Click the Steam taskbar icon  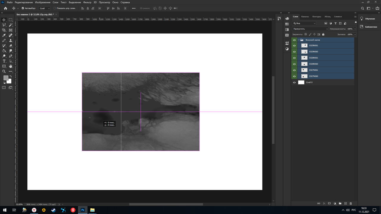click(x=53, y=210)
